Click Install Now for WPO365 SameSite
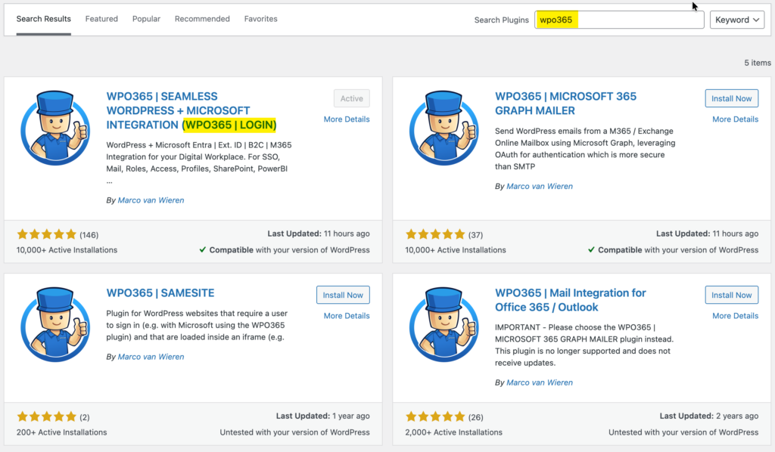This screenshot has height=452, width=775. coord(343,295)
